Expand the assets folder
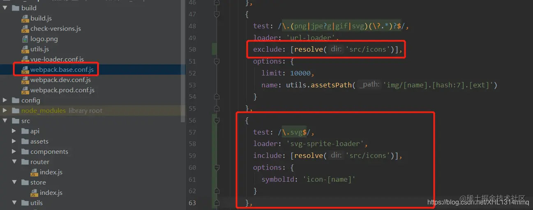 point(14,142)
